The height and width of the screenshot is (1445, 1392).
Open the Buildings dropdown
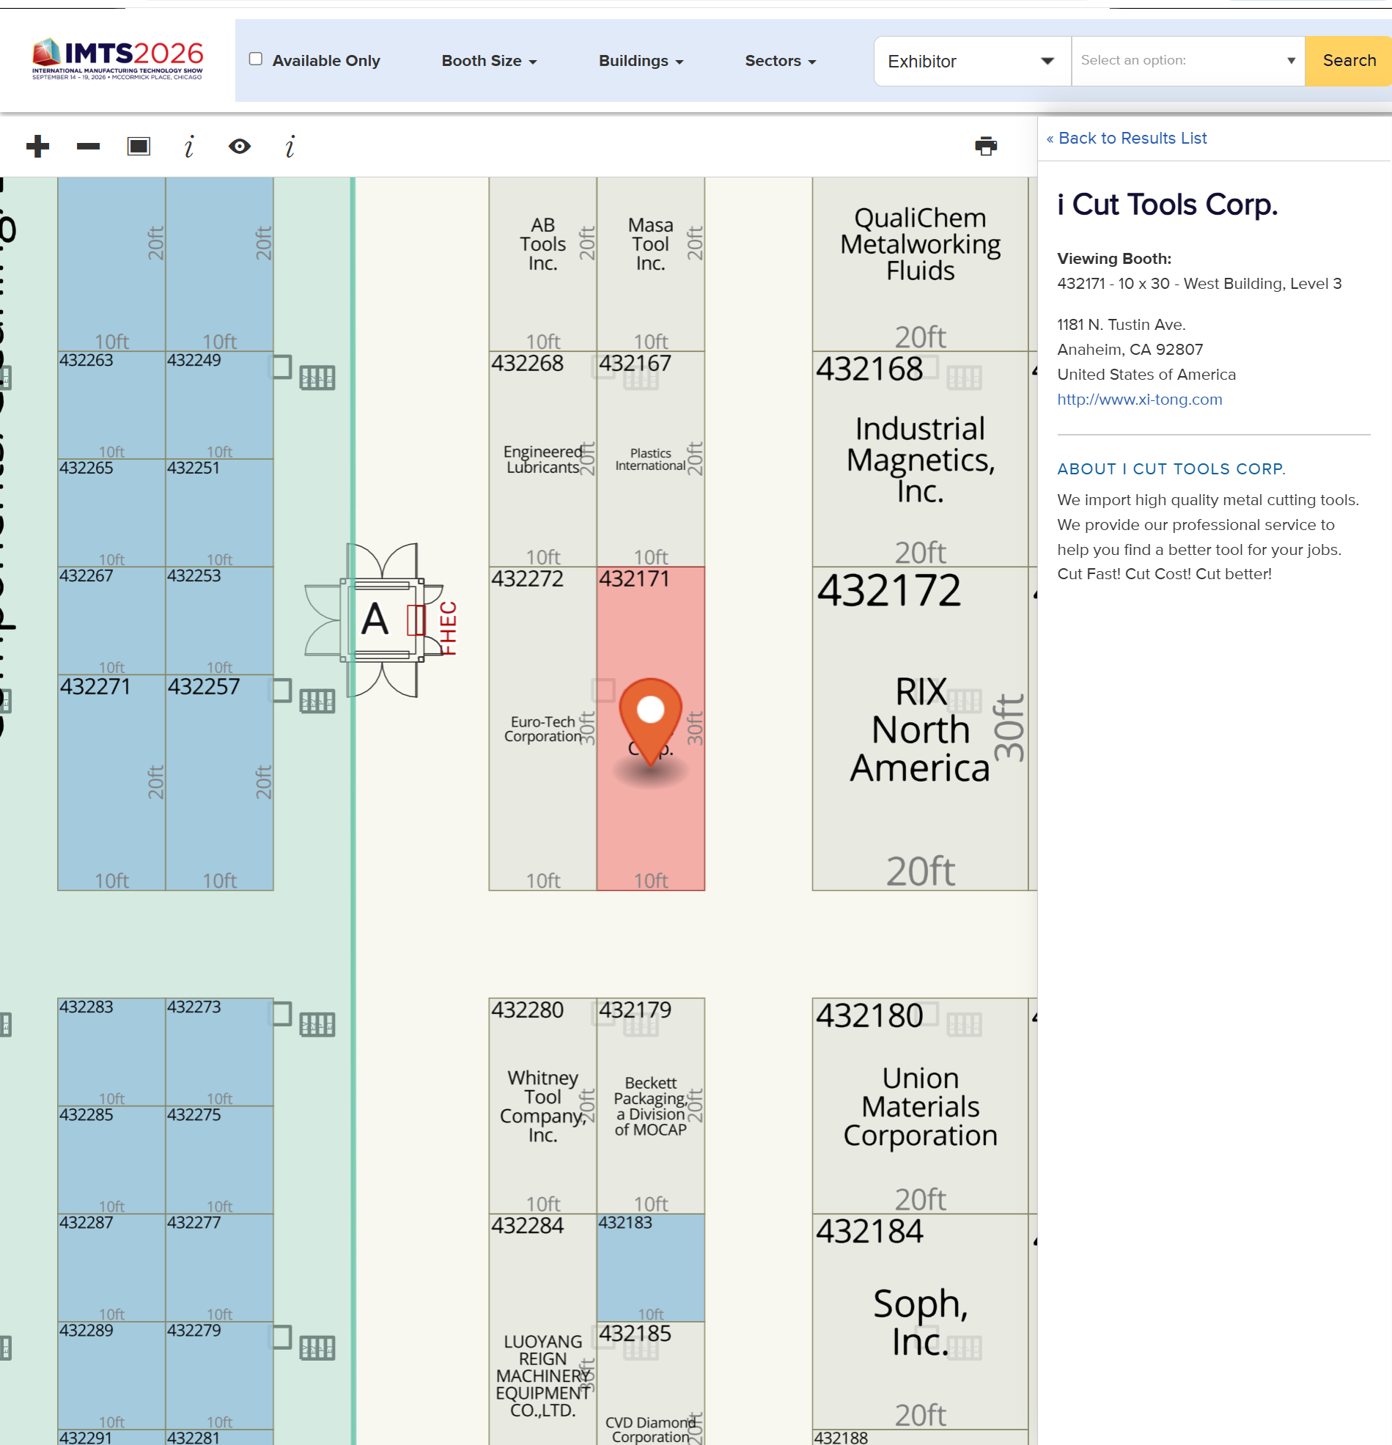pos(641,60)
